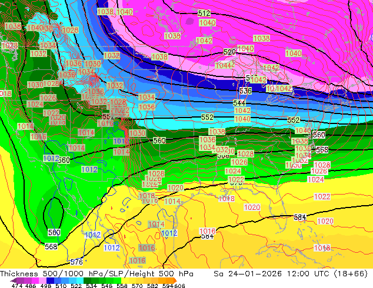Screen dimensions: 373x288
Task: Click the legend value 594
Action: (168, 286)
